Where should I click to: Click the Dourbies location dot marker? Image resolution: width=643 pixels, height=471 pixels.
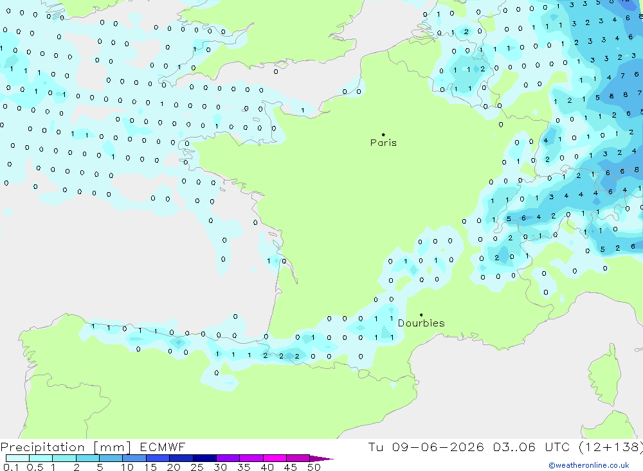click(x=421, y=315)
